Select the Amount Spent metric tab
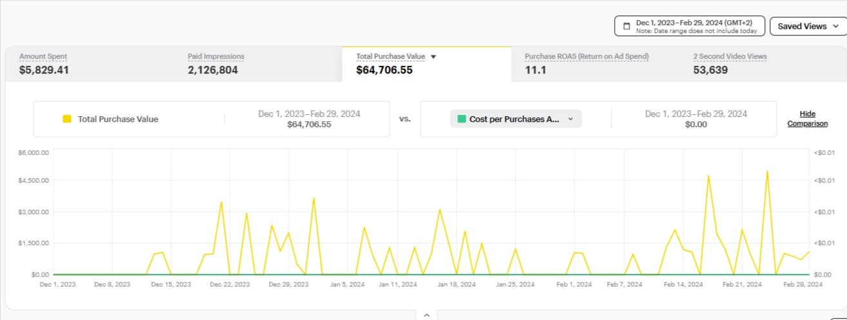Screen dimensions: 847x320 43,63
